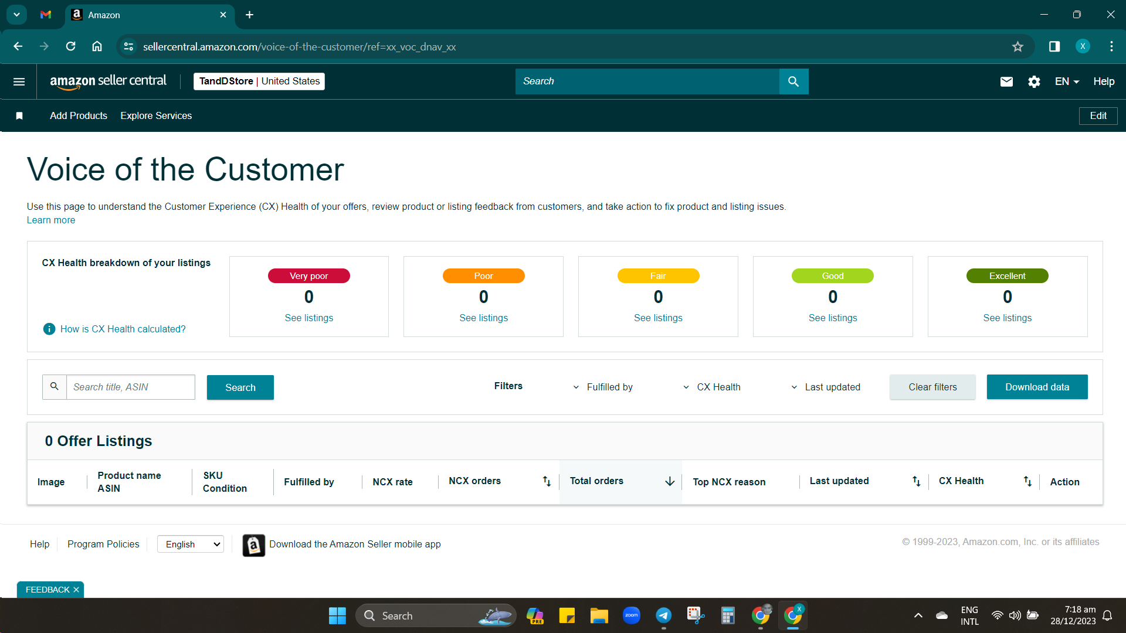Image resolution: width=1126 pixels, height=633 pixels.
Task: Click the info icon beside CX Health calculated
Action: coord(49,329)
